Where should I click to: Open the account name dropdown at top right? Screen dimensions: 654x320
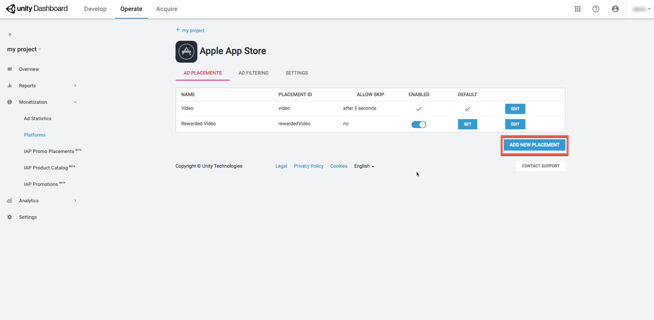tap(641, 9)
